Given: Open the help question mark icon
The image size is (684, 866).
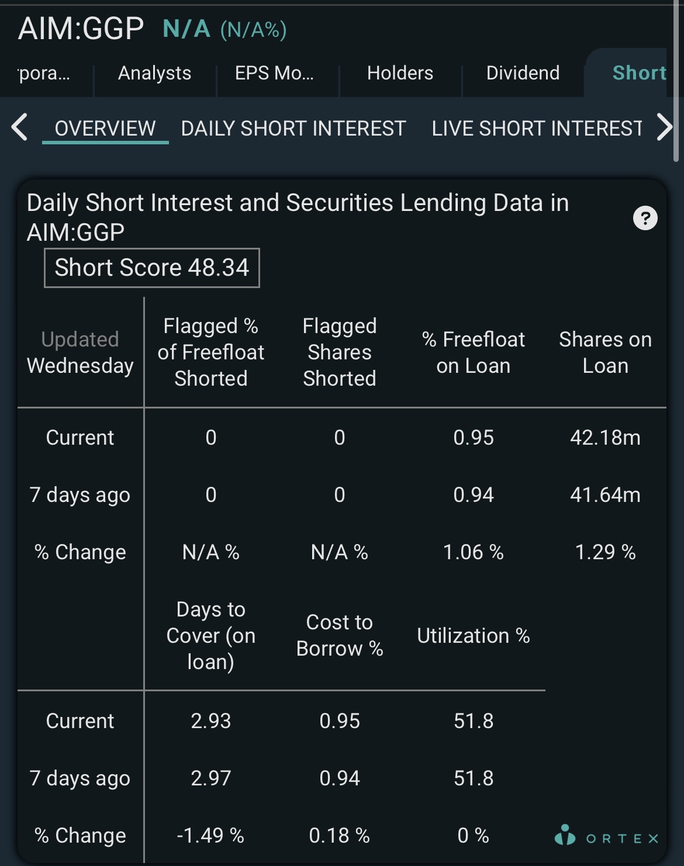Looking at the screenshot, I should tap(645, 219).
